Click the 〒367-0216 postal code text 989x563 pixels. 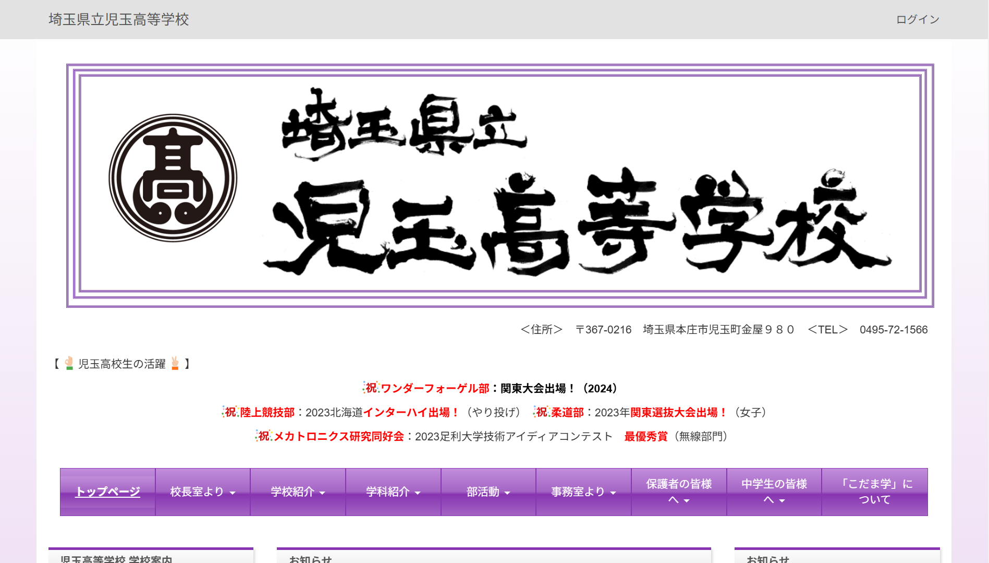click(603, 330)
